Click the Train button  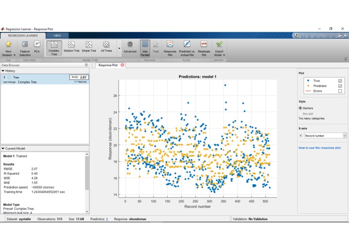[x=156, y=47]
